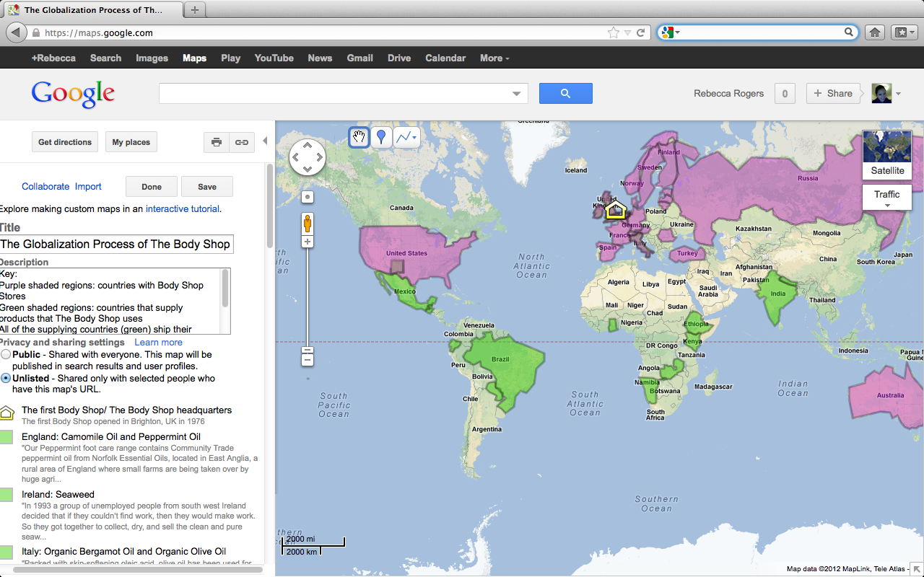Open the +Rebecca menu item
The image size is (924, 577).
tap(53, 58)
